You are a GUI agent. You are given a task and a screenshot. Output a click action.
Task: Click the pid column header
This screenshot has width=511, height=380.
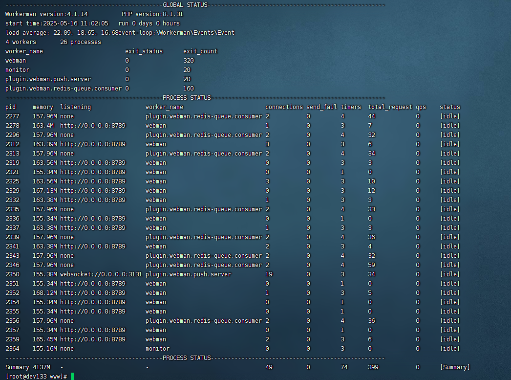click(10, 107)
